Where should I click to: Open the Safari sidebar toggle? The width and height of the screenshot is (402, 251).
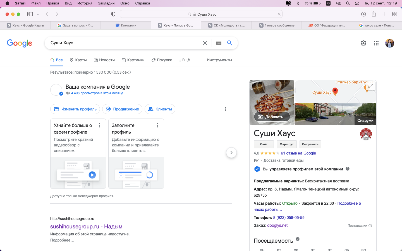pyautogui.click(x=30, y=14)
